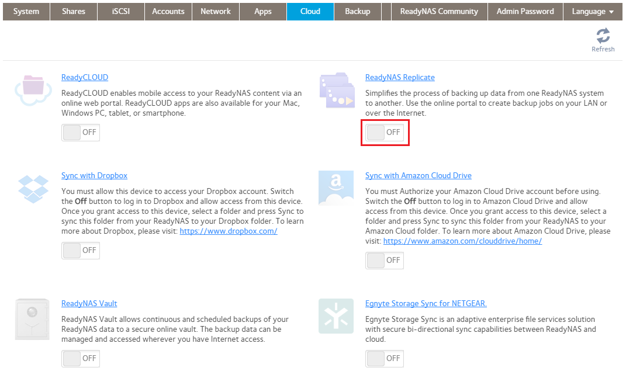This screenshot has height=378, width=626.
Task: Open the System tab
Action: click(26, 12)
